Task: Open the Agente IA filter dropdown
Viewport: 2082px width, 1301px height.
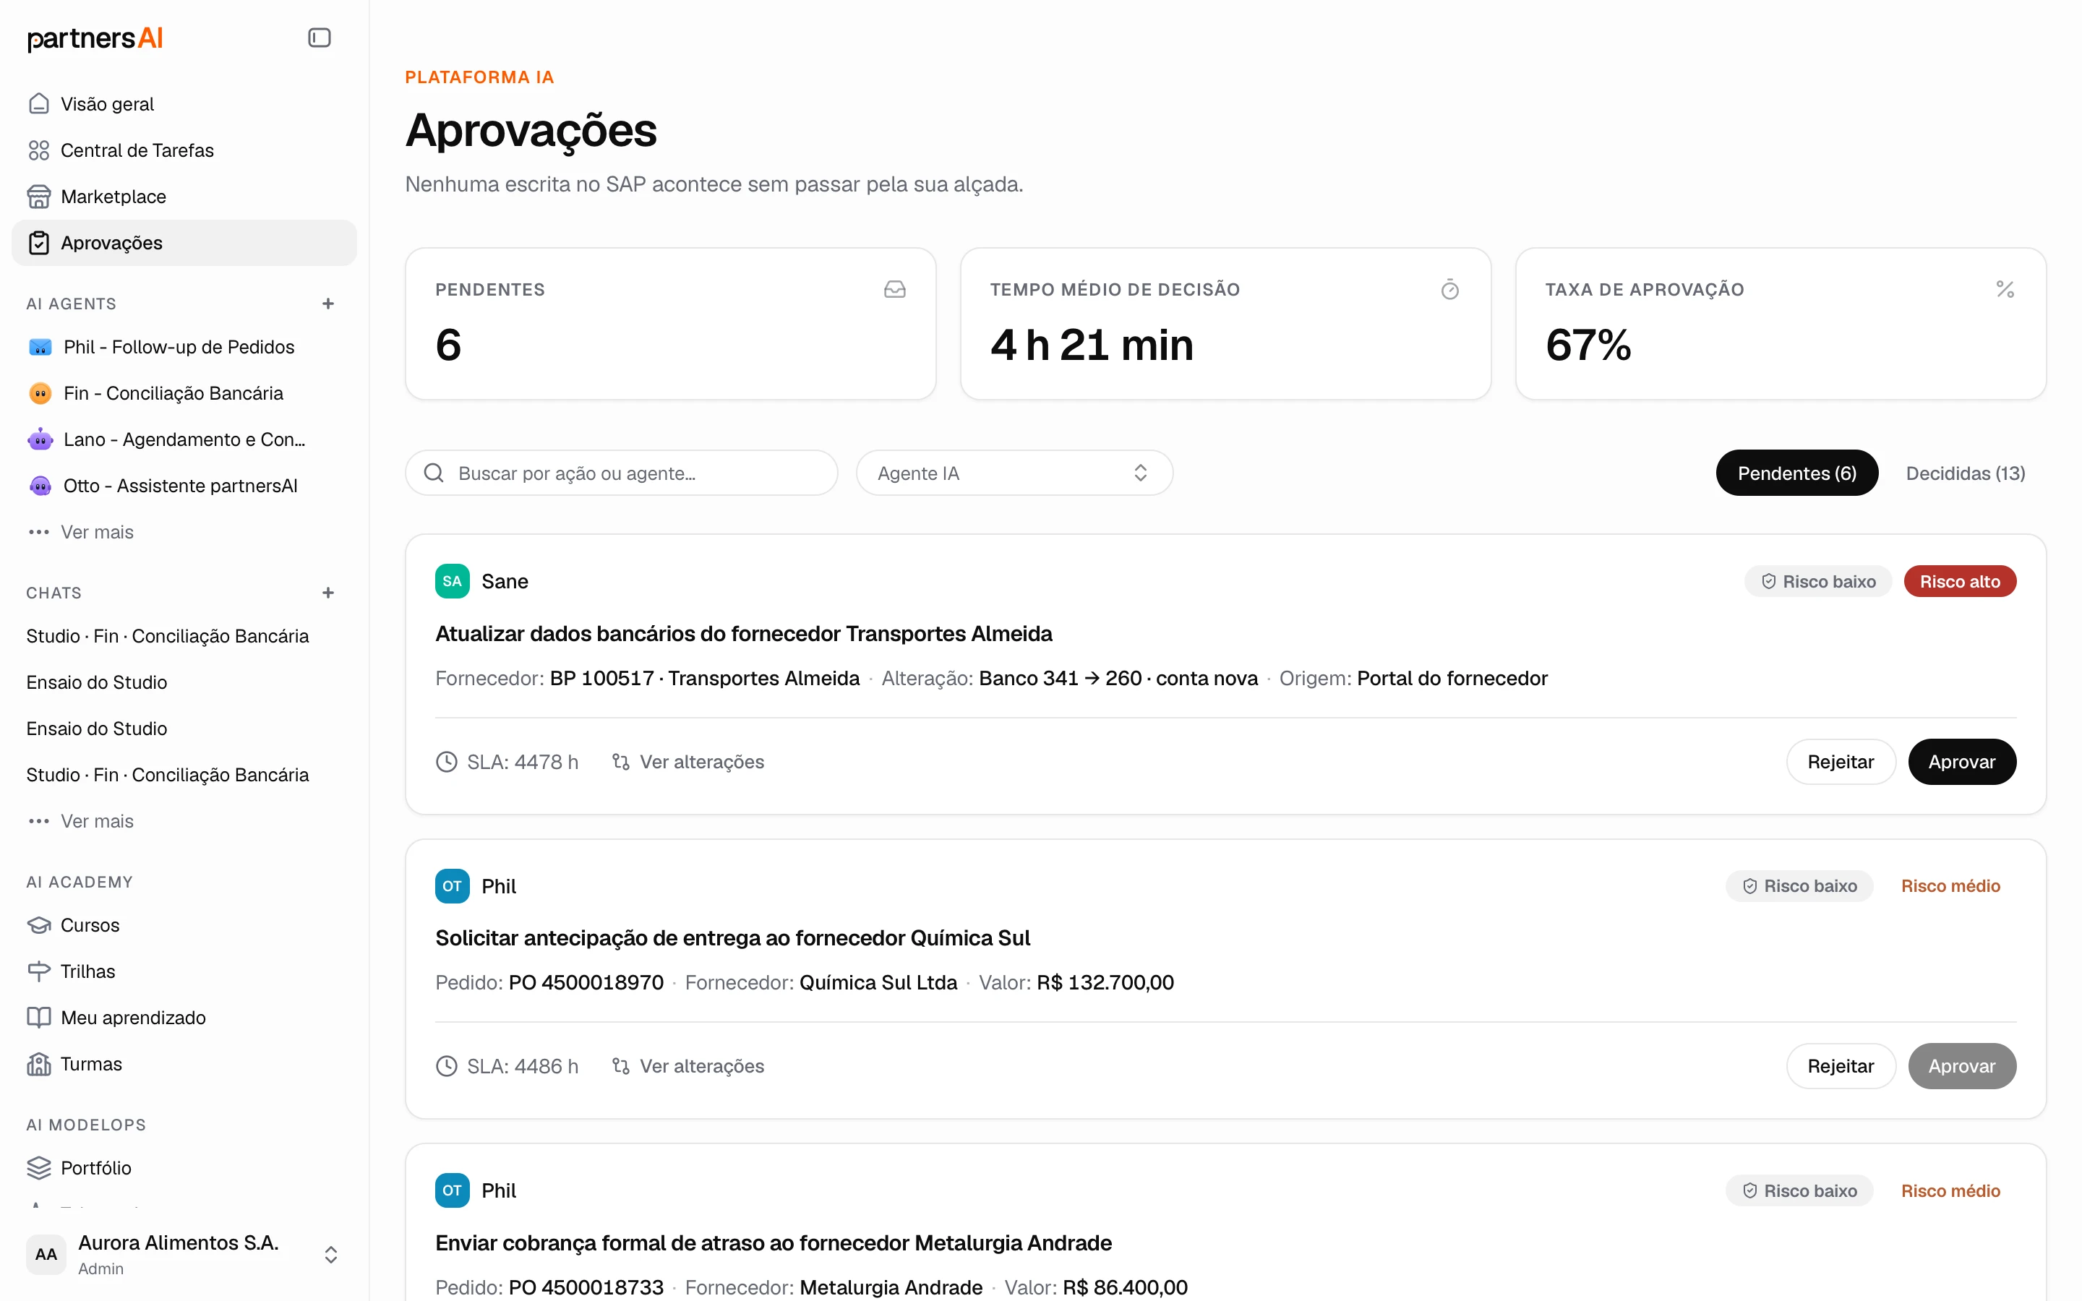Action: pyautogui.click(x=1014, y=473)
